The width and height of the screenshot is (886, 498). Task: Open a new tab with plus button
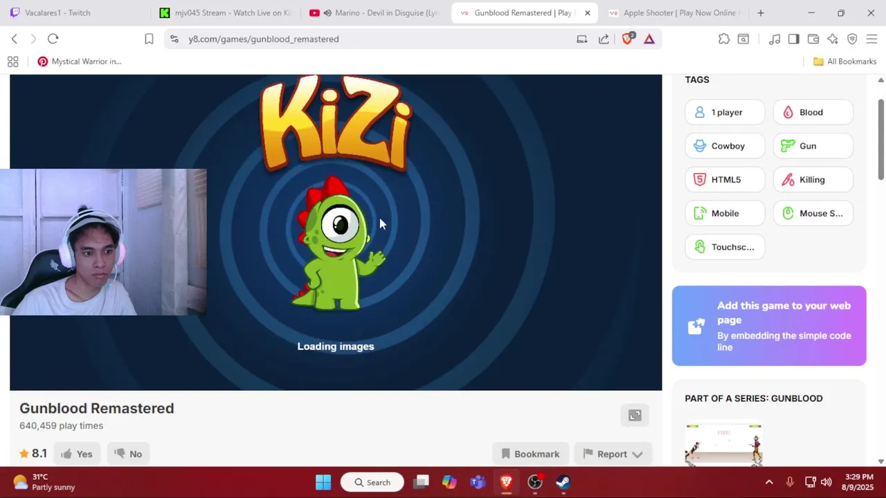pos(761,12)
